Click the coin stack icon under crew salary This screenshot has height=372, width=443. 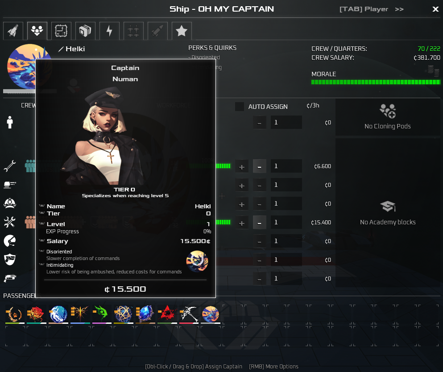[433, 70]
